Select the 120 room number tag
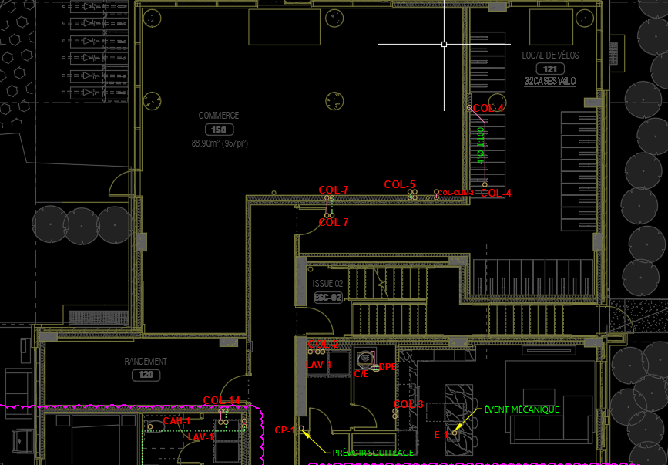Screen dimensions: 668x465 pyautogui.click(x=146, y=375)
